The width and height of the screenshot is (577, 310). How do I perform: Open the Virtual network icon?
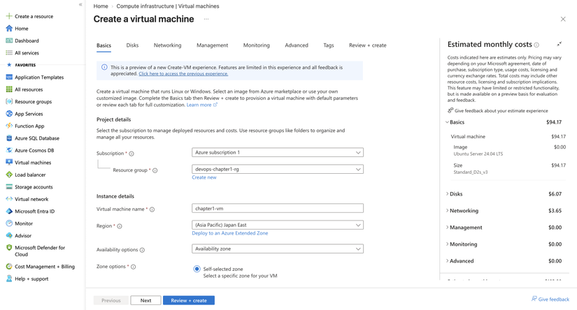[9, 199]
